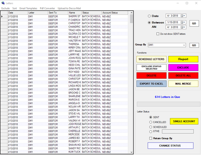This screenshot has height=155, width=201.
Task: Click the MAIL MERGE button
Action: (x=183, y=84)
